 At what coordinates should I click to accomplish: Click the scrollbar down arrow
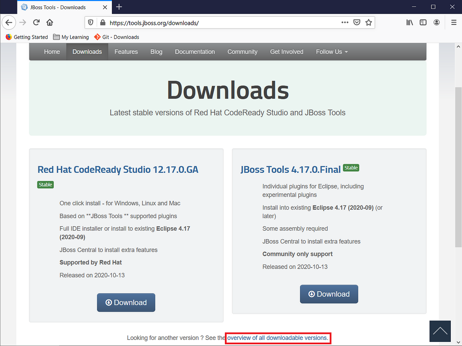coord(458,342)
